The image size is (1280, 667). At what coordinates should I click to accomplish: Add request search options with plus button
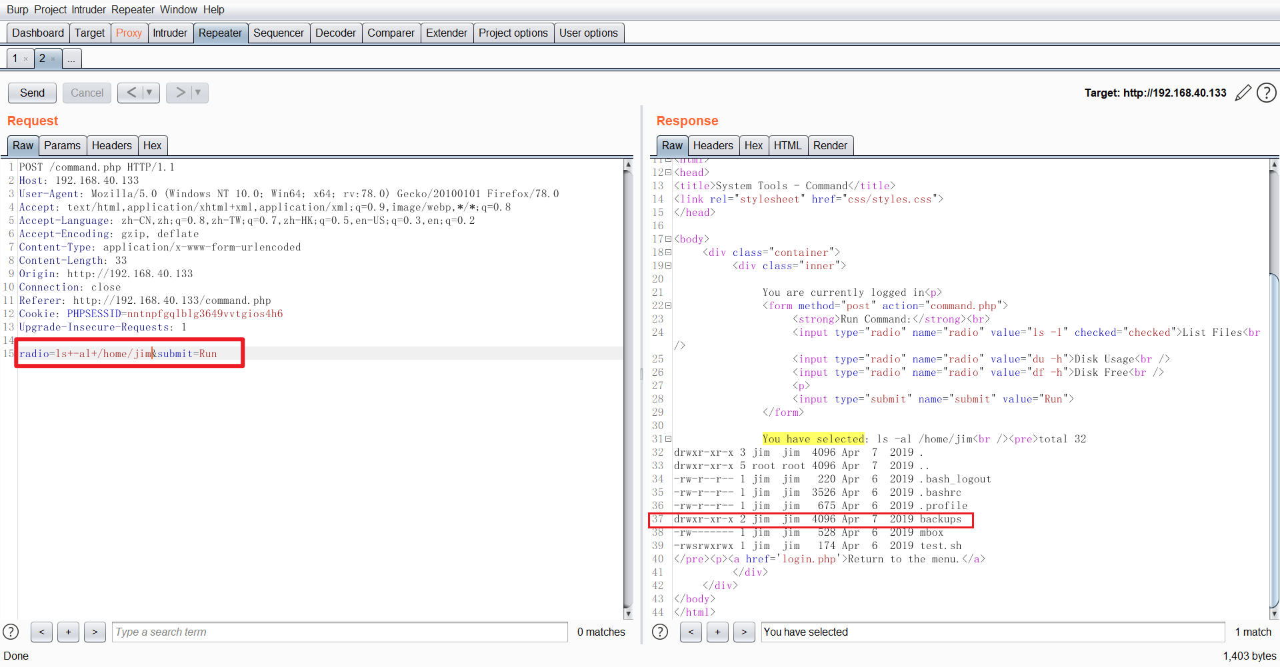click(68, 632)
